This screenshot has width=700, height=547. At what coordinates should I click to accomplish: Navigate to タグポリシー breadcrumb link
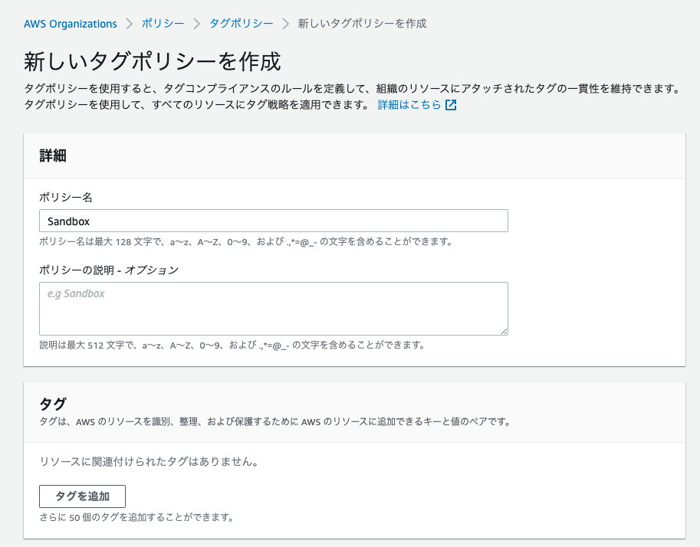click(x=241, y=24)
